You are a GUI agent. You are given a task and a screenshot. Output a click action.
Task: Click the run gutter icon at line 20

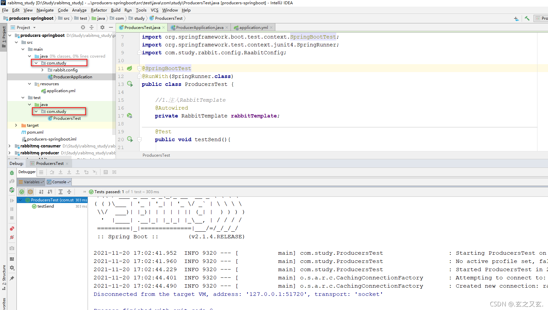[130, 140]
